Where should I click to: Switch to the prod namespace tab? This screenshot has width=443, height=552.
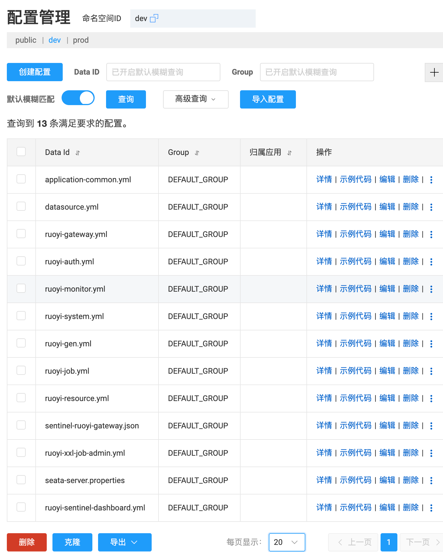click(81, 40)
